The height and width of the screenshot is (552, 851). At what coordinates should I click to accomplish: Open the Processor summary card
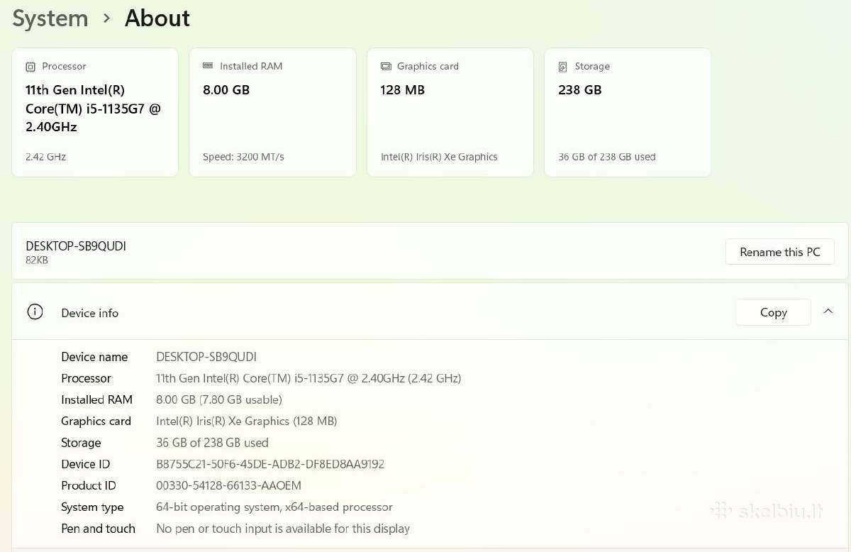(x=95, y=112)
